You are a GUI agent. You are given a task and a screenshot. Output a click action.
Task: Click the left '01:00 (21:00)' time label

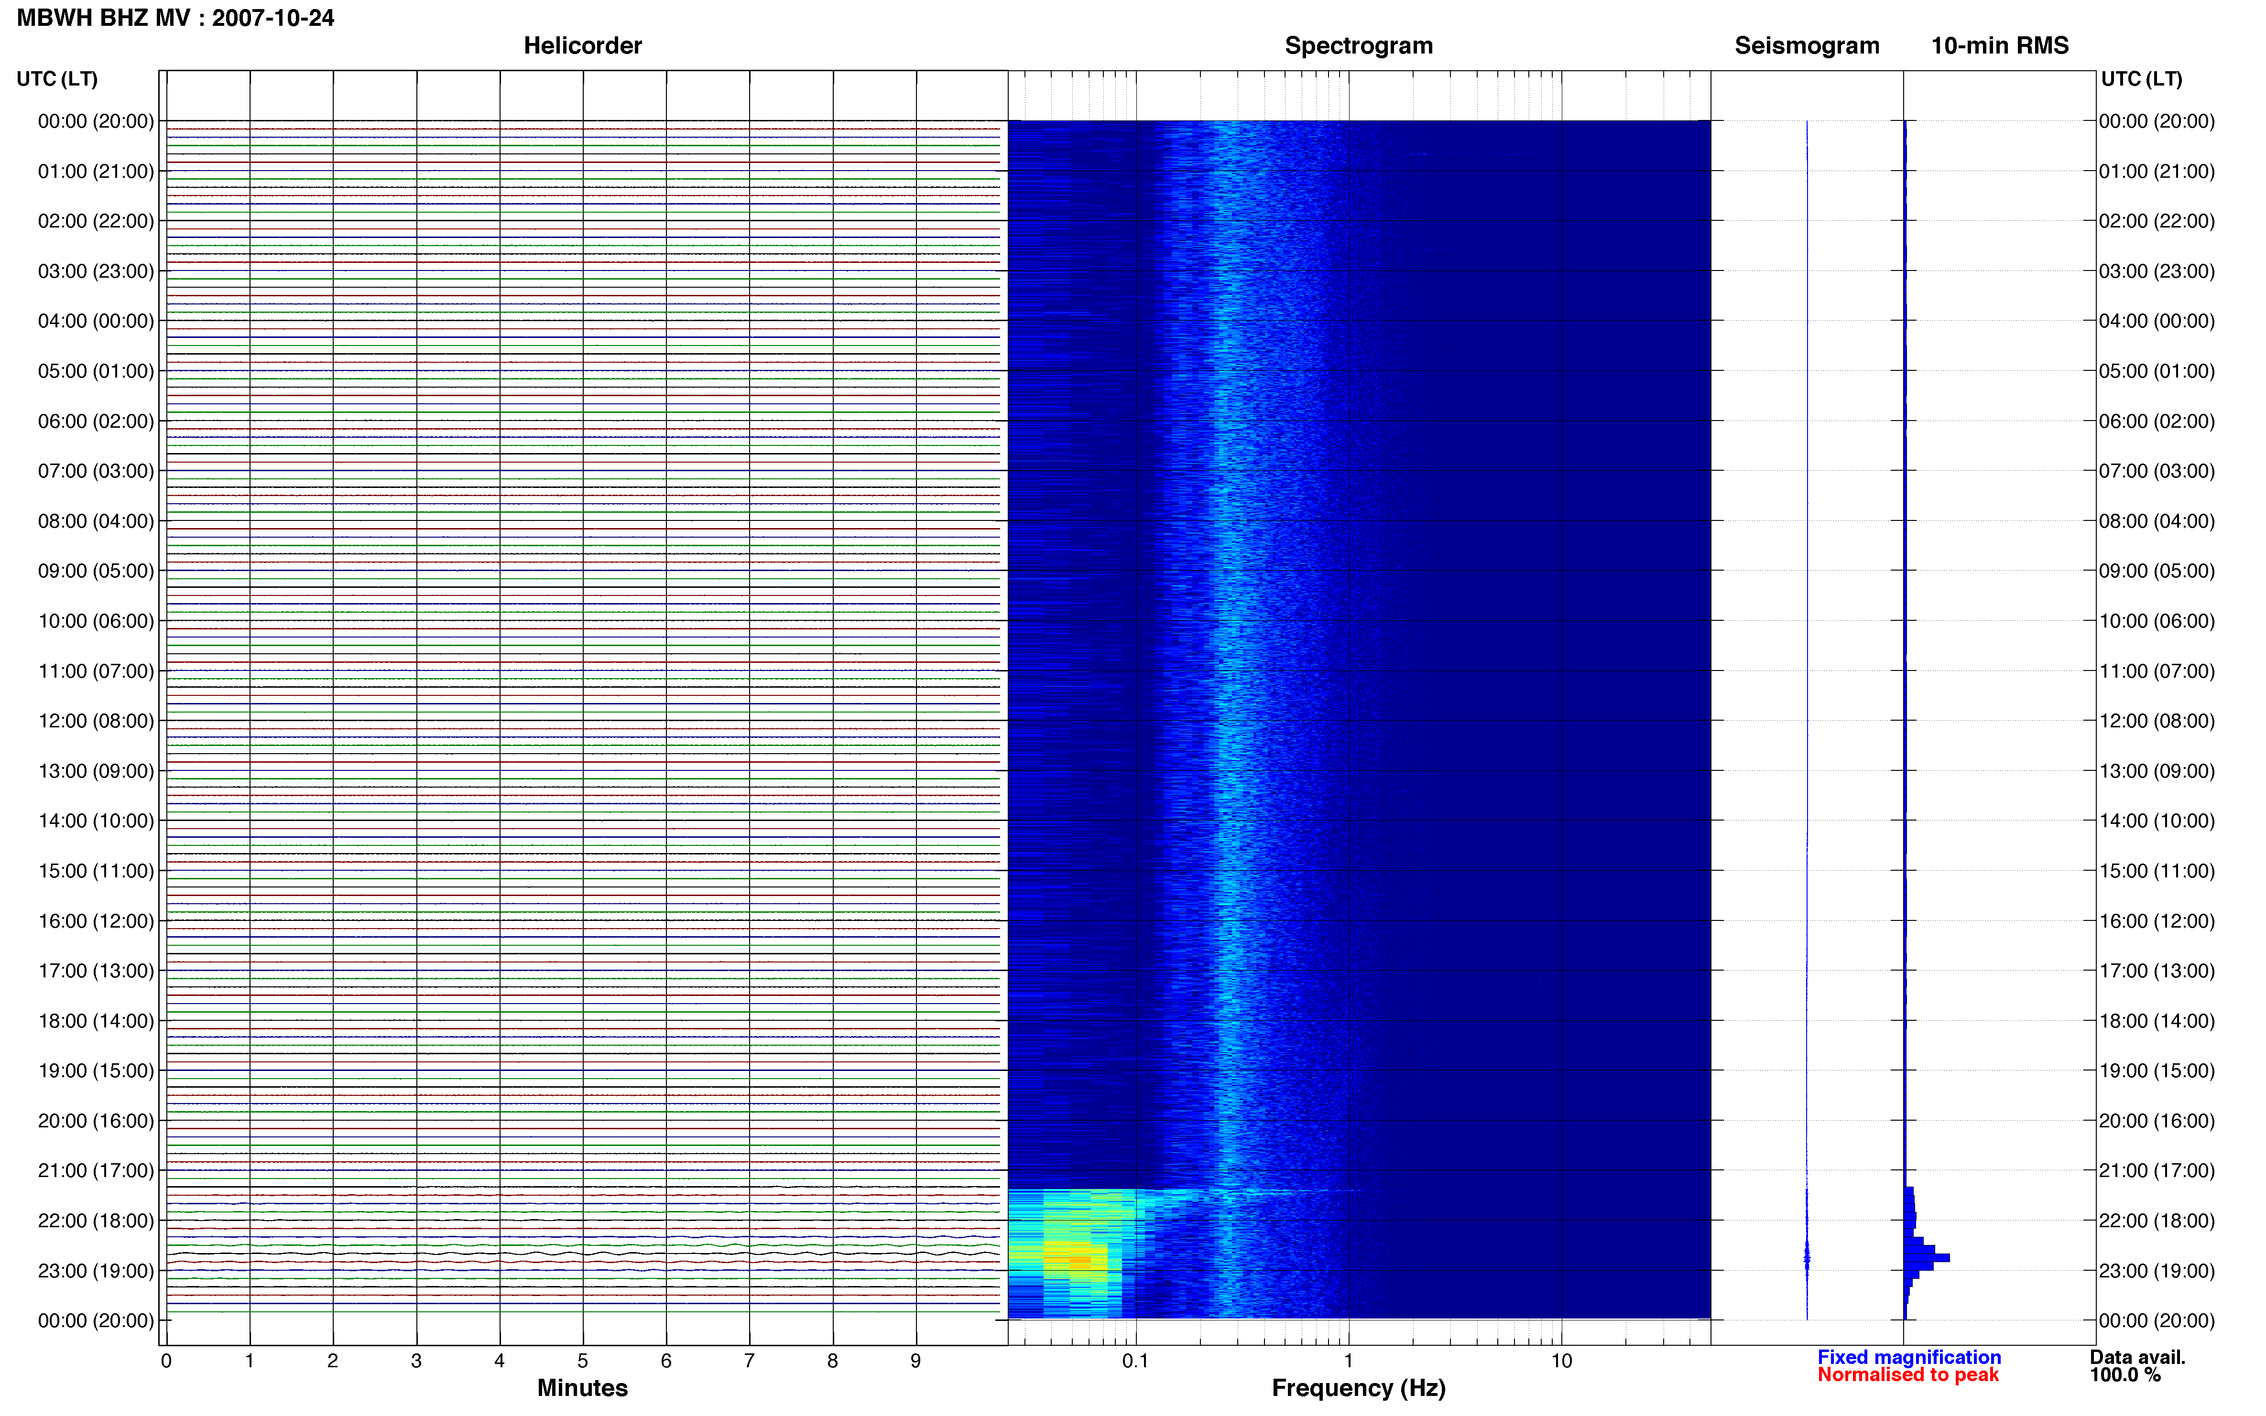(x=96, y=172)
